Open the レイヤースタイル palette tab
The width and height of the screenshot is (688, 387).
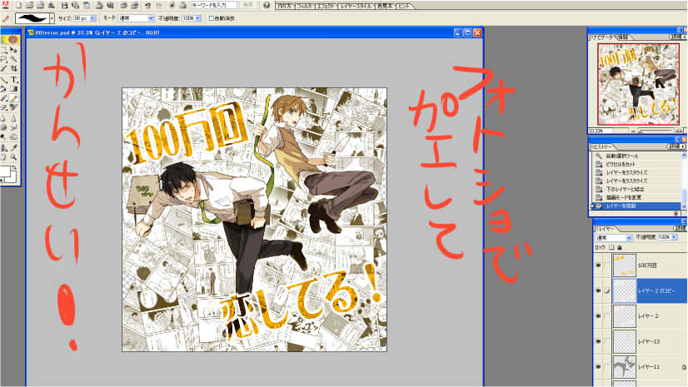click(x=356, y=6)
